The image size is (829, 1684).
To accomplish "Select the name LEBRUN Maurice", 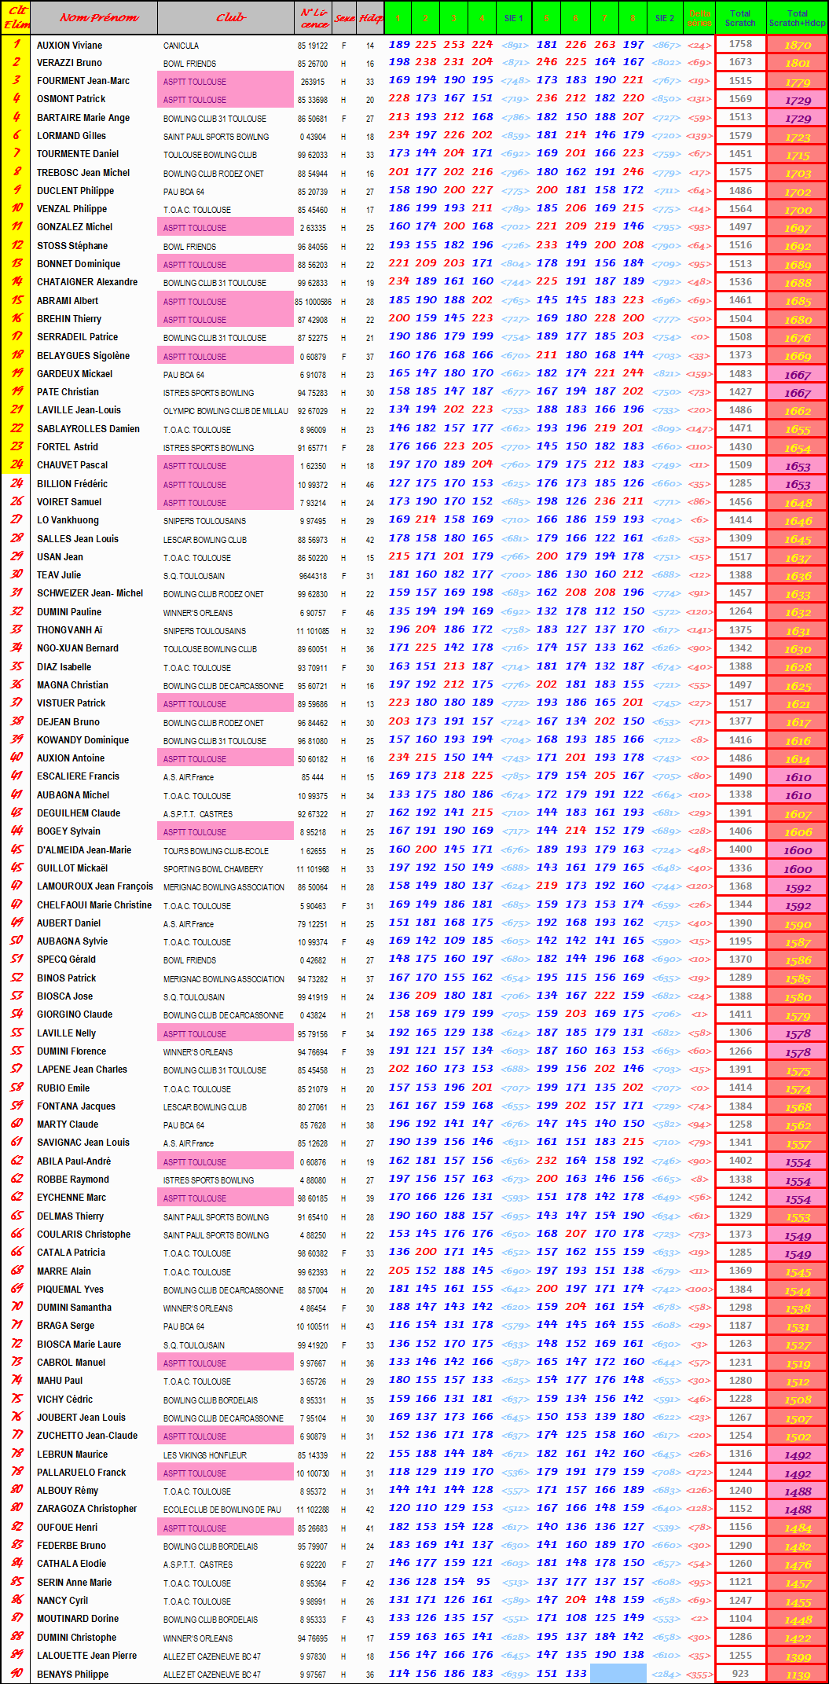I will pyautogui.click(x=72, y=1455).
